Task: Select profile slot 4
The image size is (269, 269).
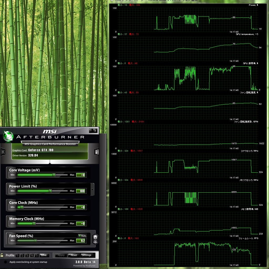Action: pos(32,255)
